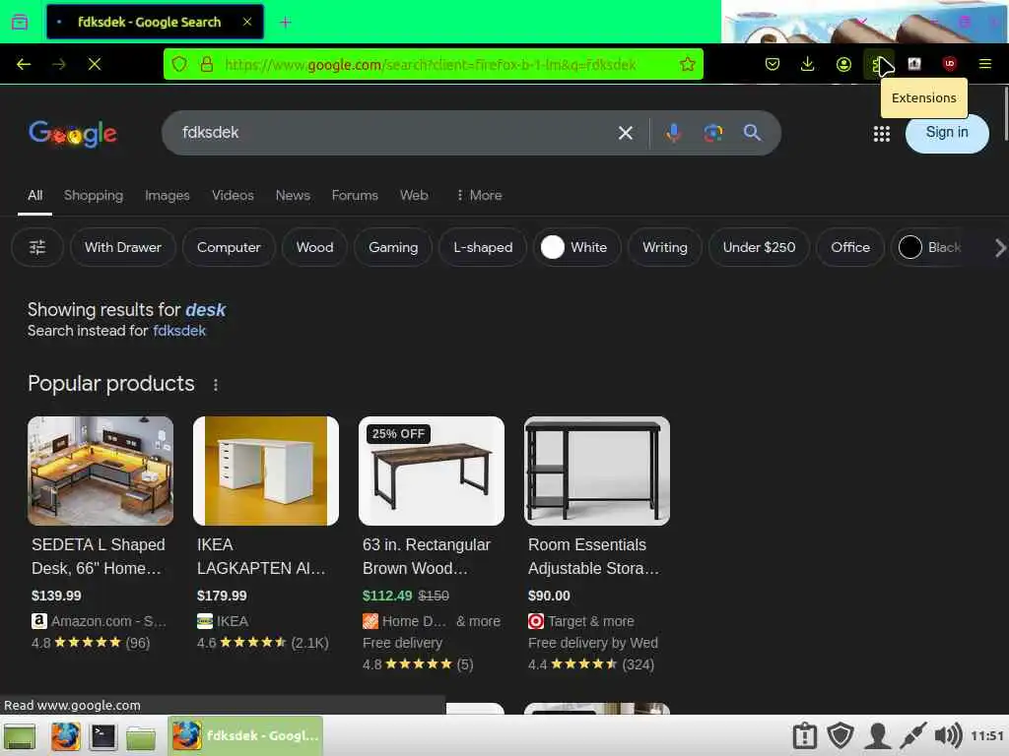Image resolution: width=1009 pixels, height=756 pixels.
Task: Stop loading the page
Action: [94, 64]
